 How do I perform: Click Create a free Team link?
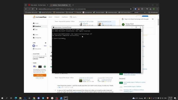tap(40, 78)
